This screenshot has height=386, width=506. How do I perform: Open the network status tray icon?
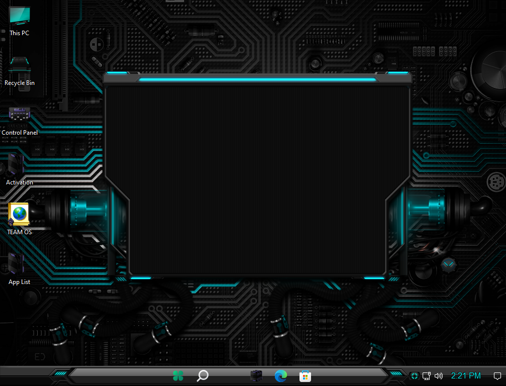tap(426, 375)
